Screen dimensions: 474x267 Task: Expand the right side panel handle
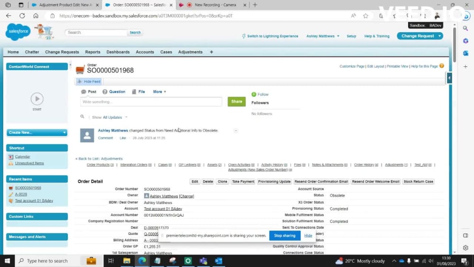pos(449,78)
